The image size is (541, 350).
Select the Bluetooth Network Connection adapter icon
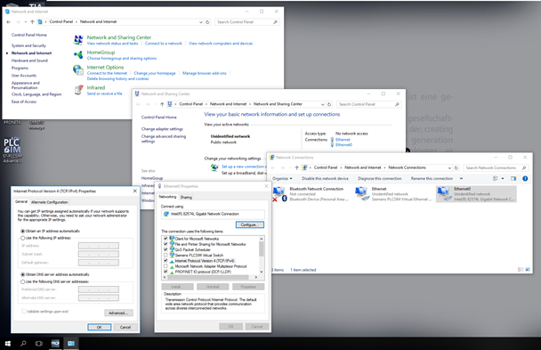(279, 194)
